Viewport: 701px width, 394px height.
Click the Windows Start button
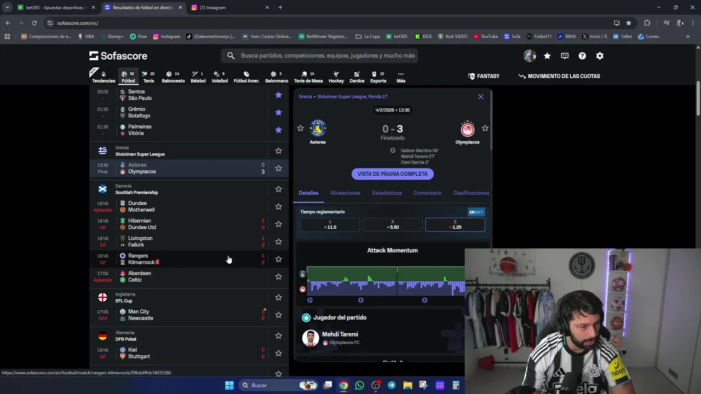click(229, 385)
